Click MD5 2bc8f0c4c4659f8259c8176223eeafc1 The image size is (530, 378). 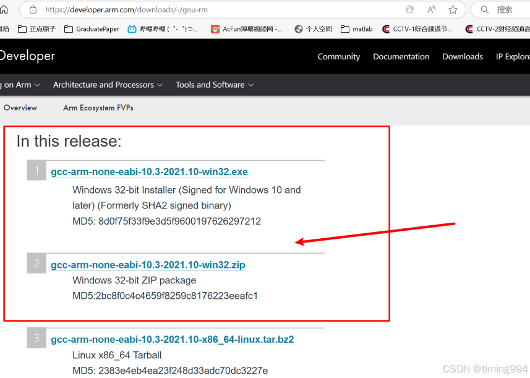tap(165, 296)
